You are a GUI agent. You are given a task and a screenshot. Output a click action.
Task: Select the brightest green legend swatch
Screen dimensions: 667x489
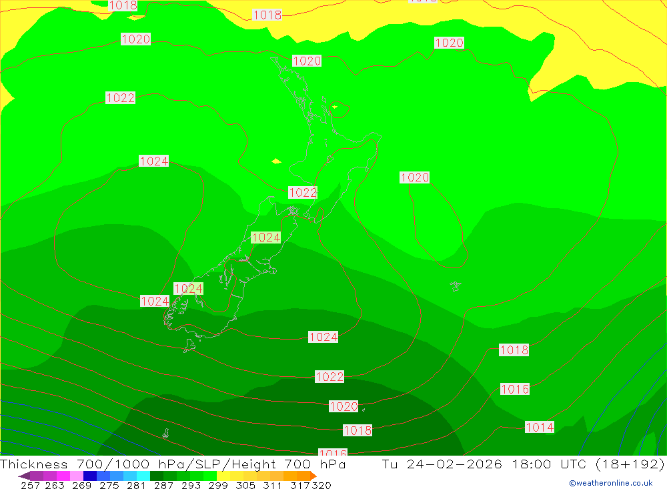(210, 476)
